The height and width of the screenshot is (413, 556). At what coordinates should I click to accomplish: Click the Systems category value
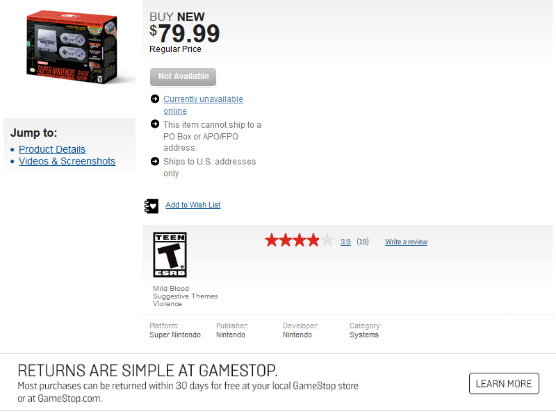(364, 335)
